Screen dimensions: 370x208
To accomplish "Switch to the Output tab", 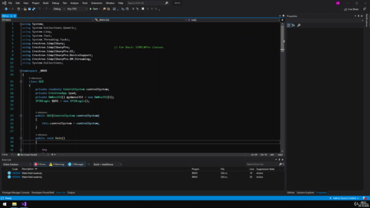I will click(x=71, y=192).
